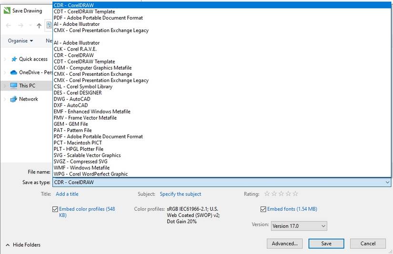Select This PC in navigation pane
Viewport: 393px width, 254px height.
pyautogui.click(x=27, y=86)
